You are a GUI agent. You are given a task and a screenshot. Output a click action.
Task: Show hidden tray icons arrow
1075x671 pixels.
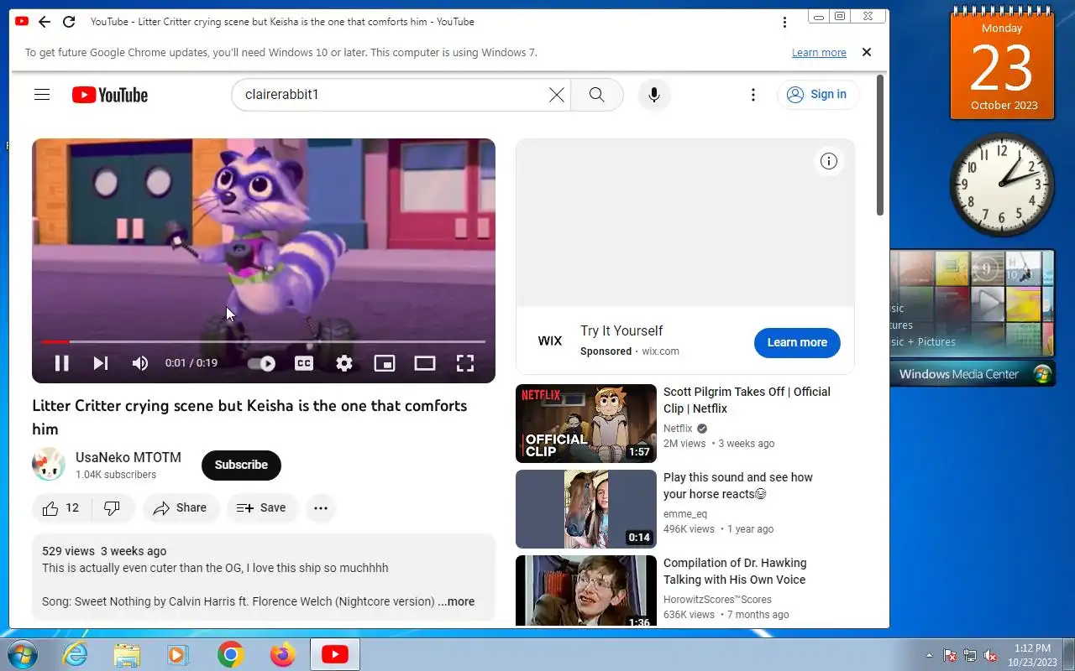pos(929,655)
